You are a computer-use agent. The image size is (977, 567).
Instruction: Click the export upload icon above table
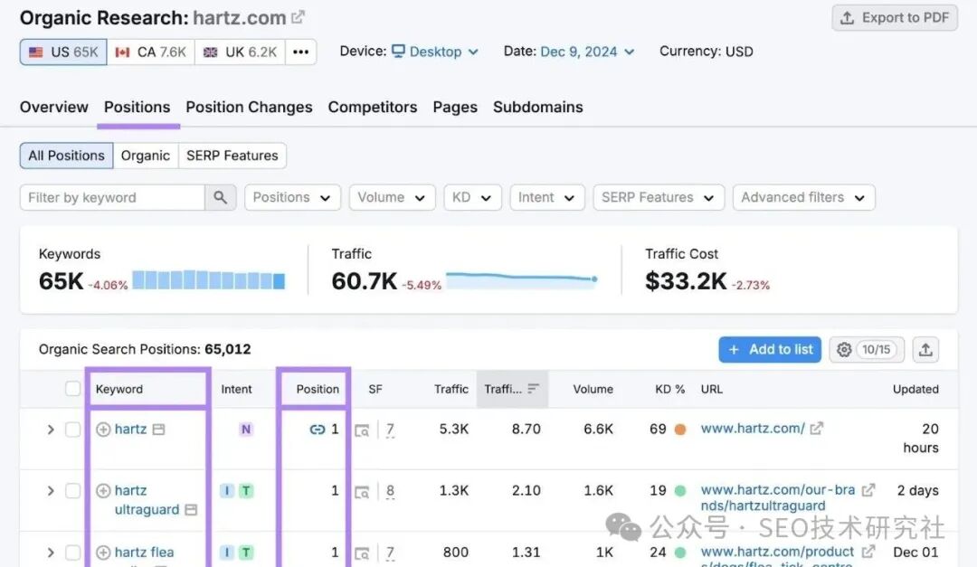click(925, 349)
